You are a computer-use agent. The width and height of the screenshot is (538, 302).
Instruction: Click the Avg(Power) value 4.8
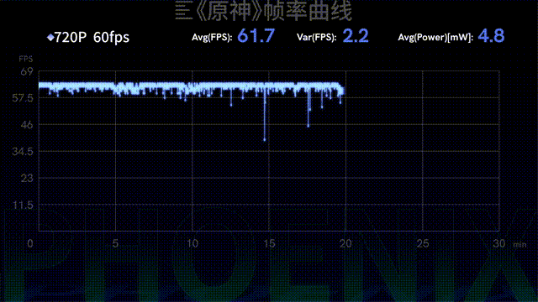click(491, 35)
